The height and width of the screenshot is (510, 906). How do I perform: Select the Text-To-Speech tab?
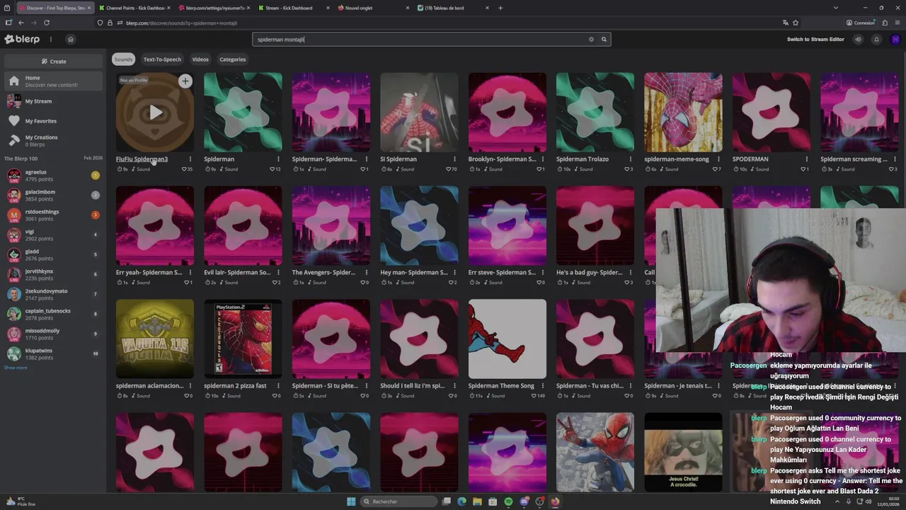pyautogui.click(x=162, y=59)
